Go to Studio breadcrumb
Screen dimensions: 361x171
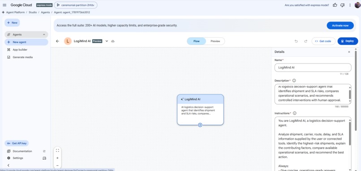tap(33, 13)
